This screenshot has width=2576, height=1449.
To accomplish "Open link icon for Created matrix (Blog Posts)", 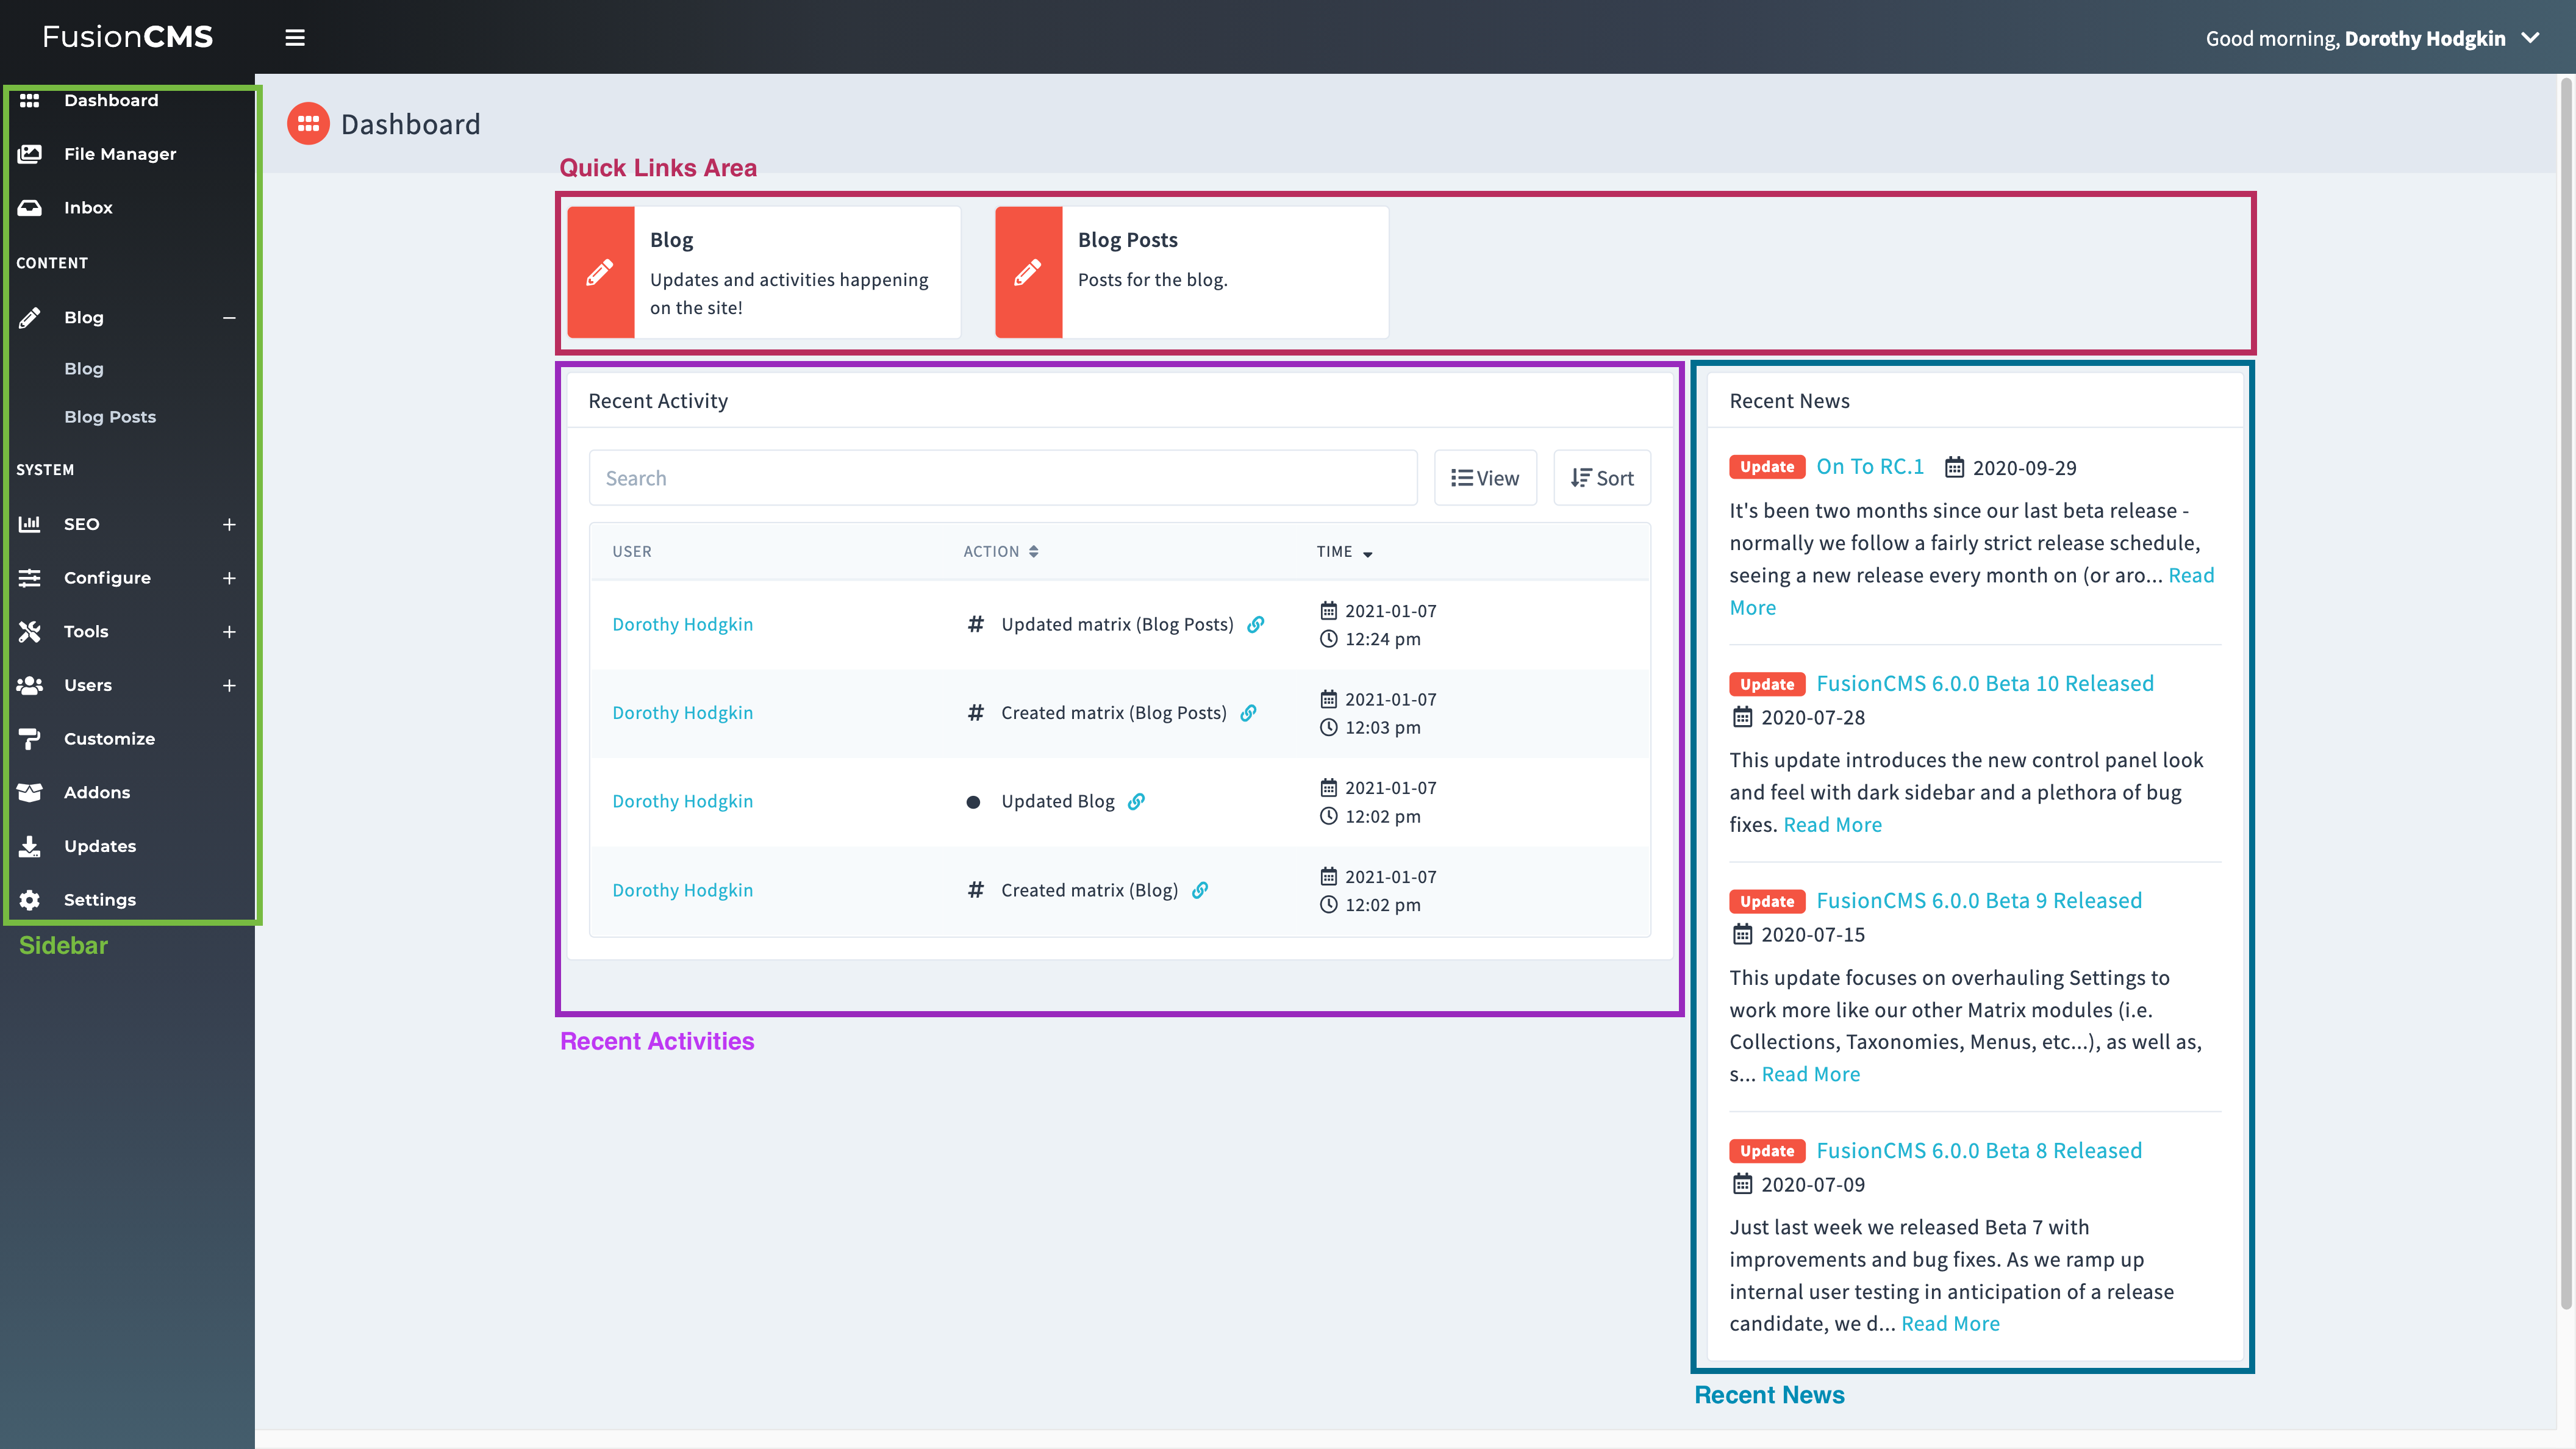I will click(x=1248, y=713).
